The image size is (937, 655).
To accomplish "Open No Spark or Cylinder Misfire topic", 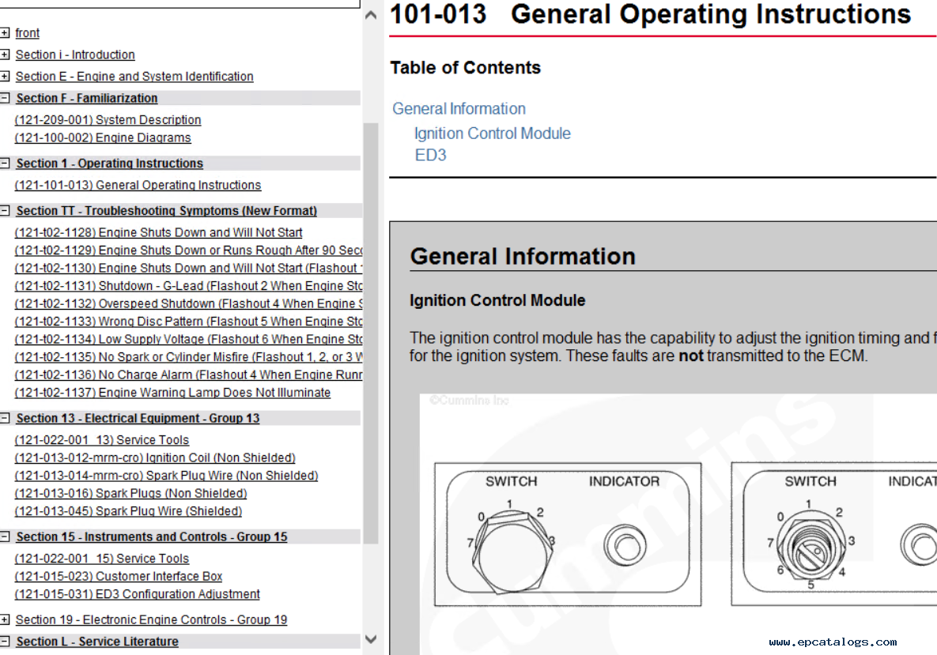I will 188,357.
